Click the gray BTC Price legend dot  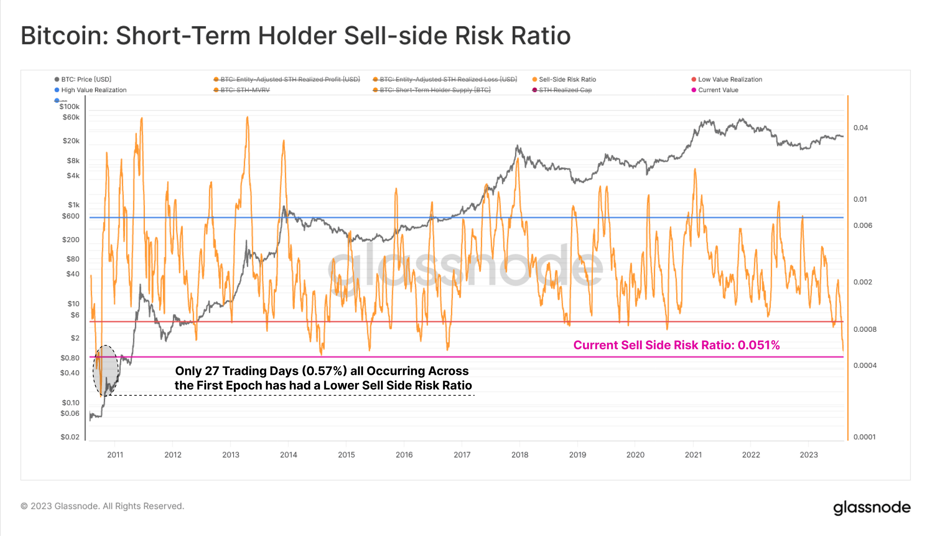coord(57,79)
